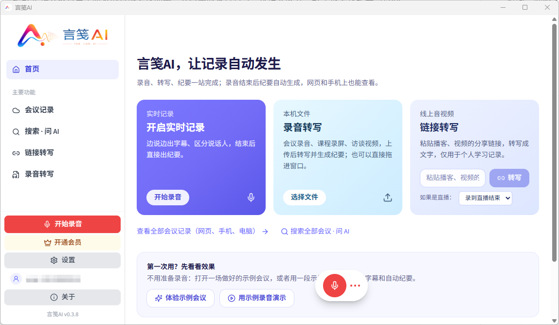Open 查看全部会议记录（网页、手机、电脑） link
This screenshot has width=559, height=325.
click(197, 231)
